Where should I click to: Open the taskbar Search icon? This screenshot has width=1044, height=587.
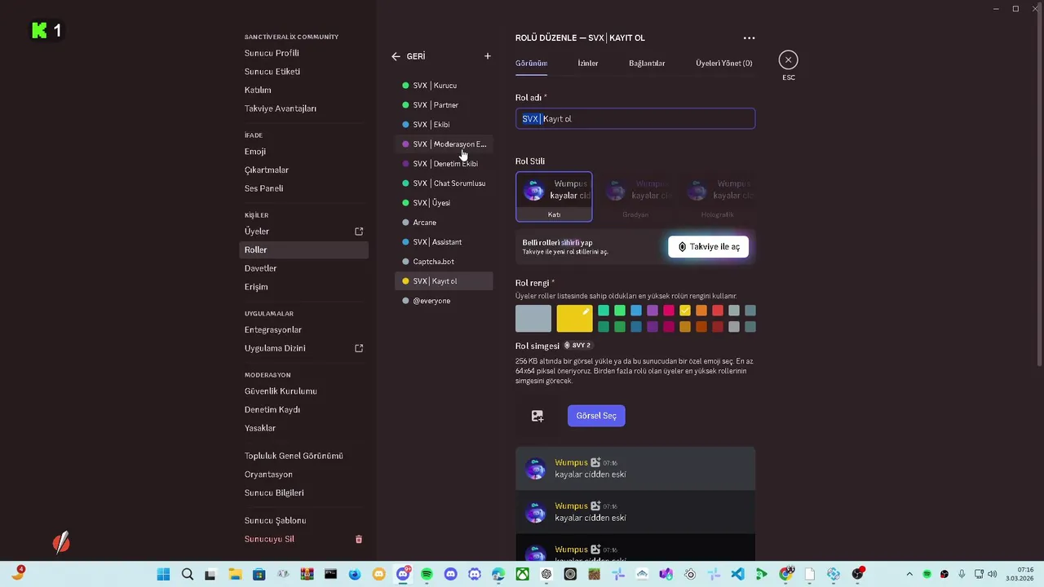click(x=188, y=575)
